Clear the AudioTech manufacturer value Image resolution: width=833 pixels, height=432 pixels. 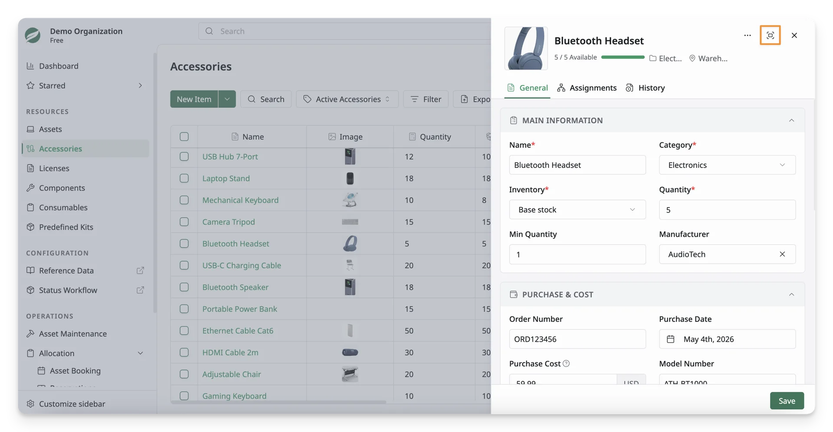pos(782,254)
